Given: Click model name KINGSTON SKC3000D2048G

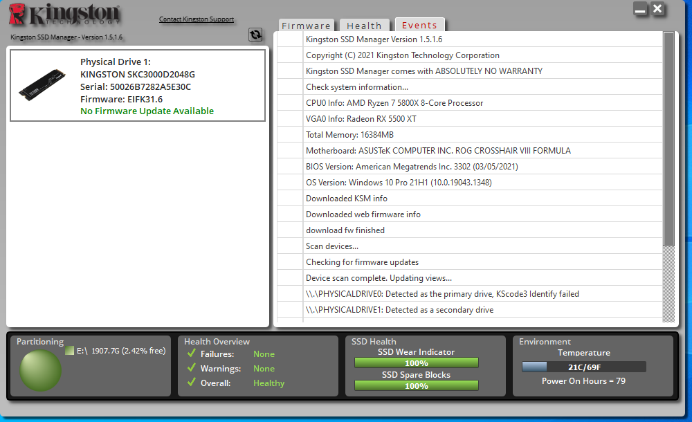Looking at the screenshot, I should tap(138, 74).
